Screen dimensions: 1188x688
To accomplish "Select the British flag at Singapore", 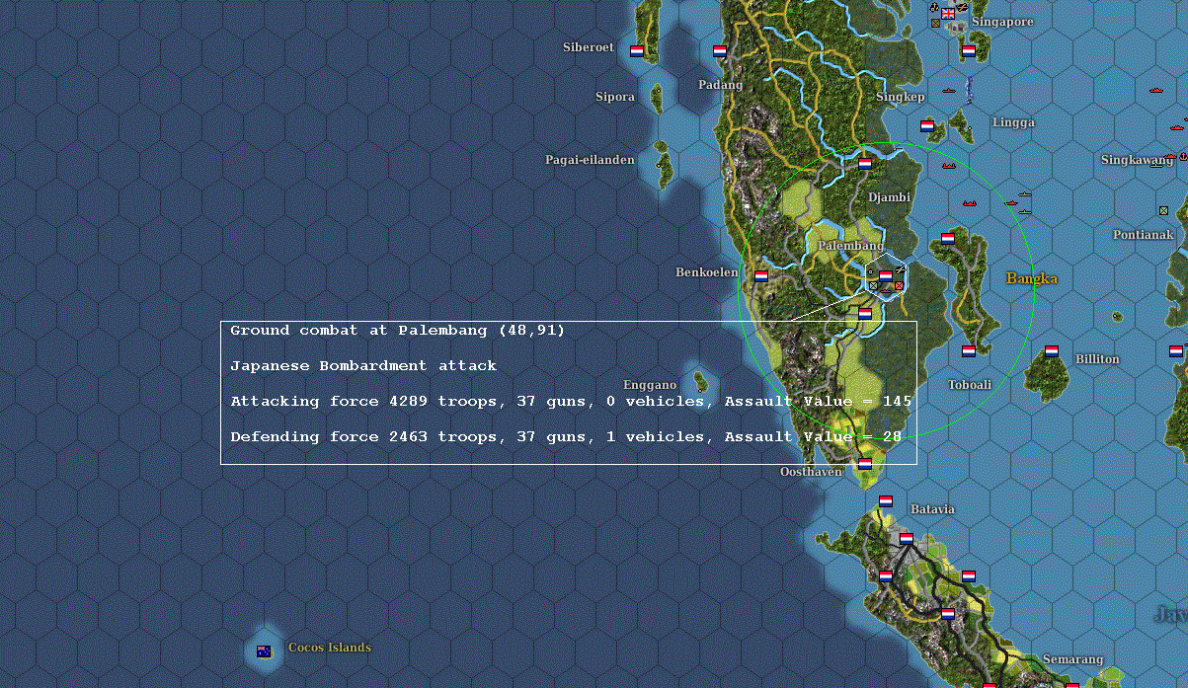I will coord(948,14).
